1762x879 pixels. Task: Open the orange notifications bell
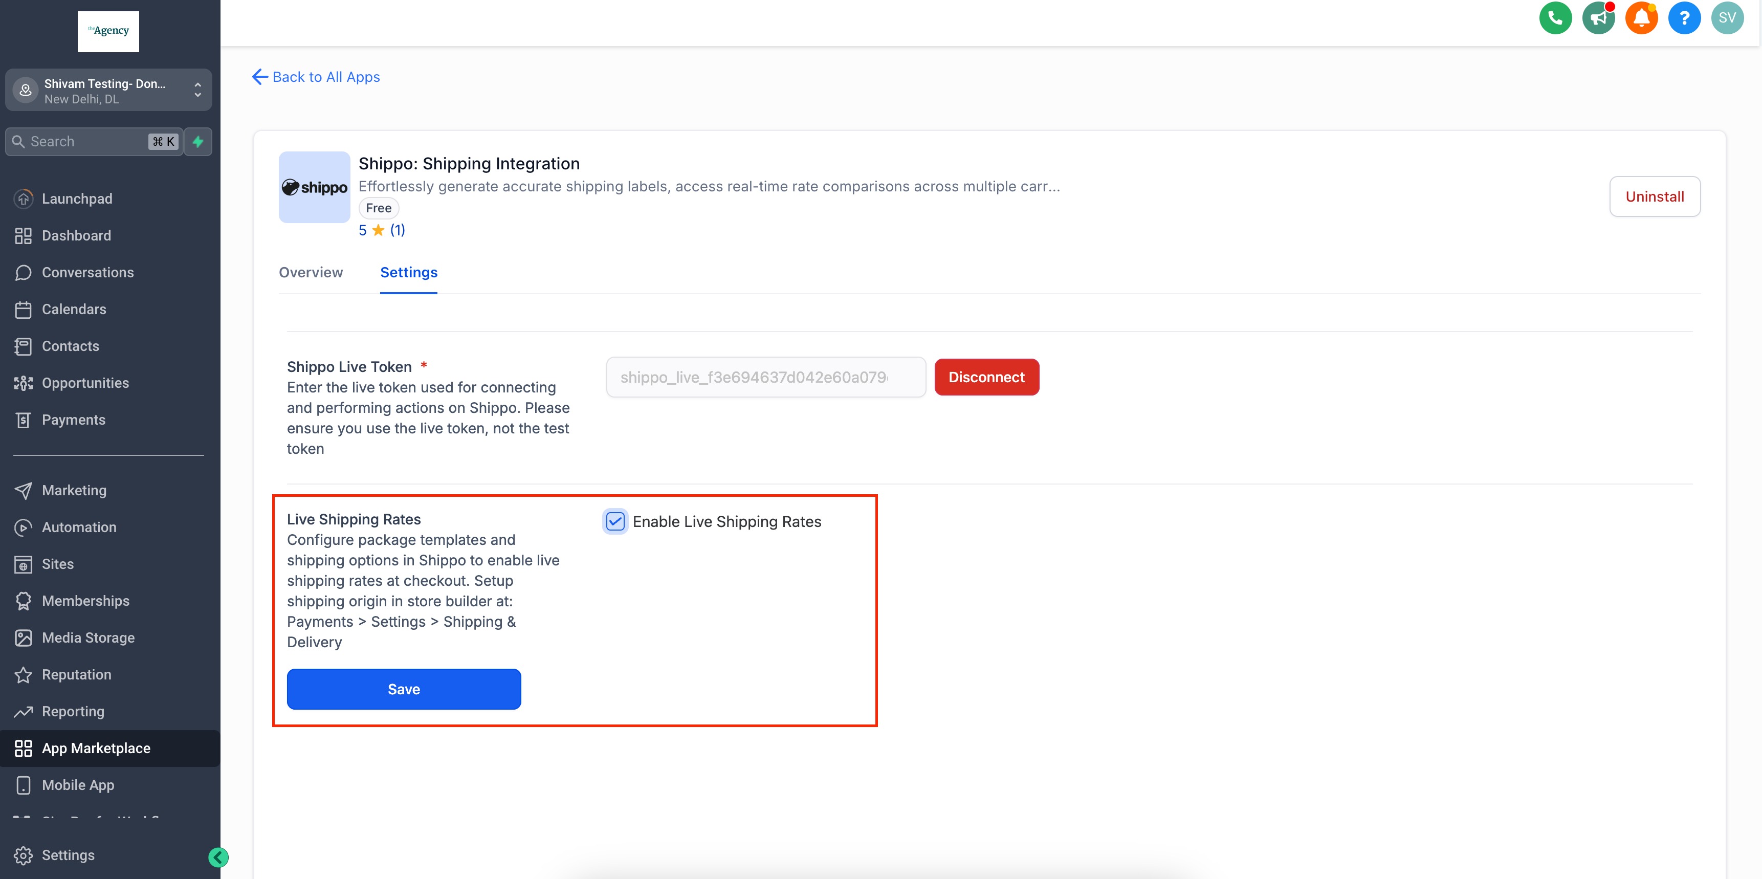pyautogui.click(x=1641, y=18)
